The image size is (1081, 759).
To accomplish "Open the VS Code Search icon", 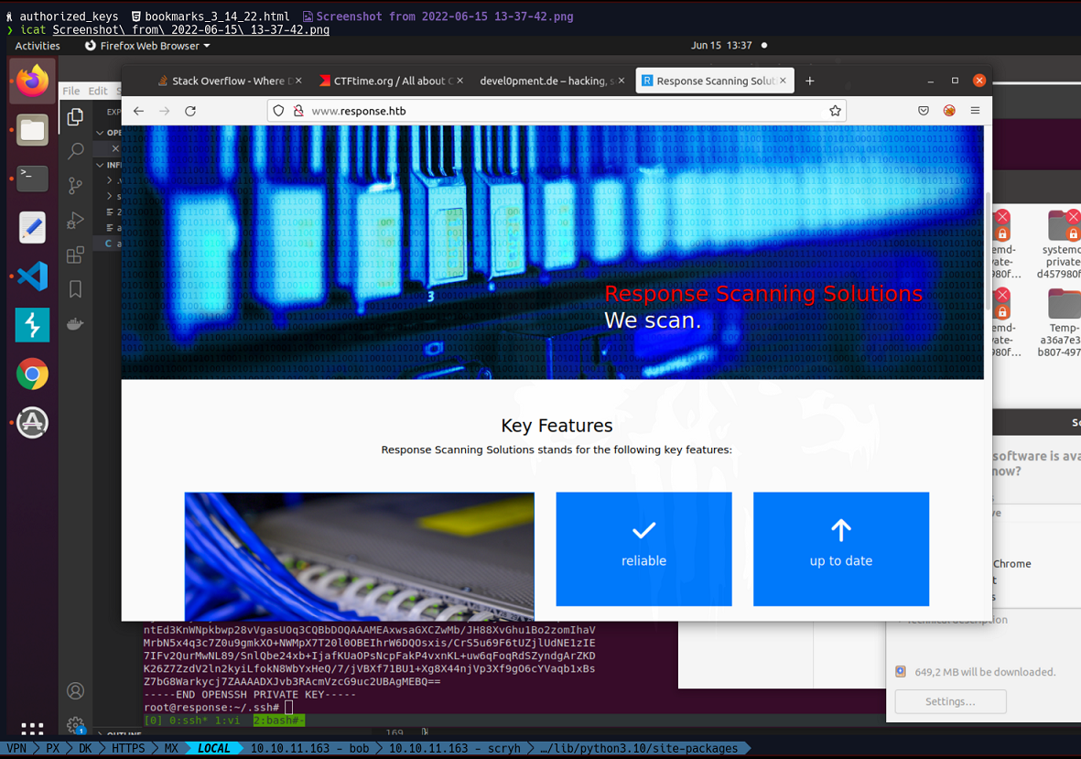I will [x=76, y=151].
